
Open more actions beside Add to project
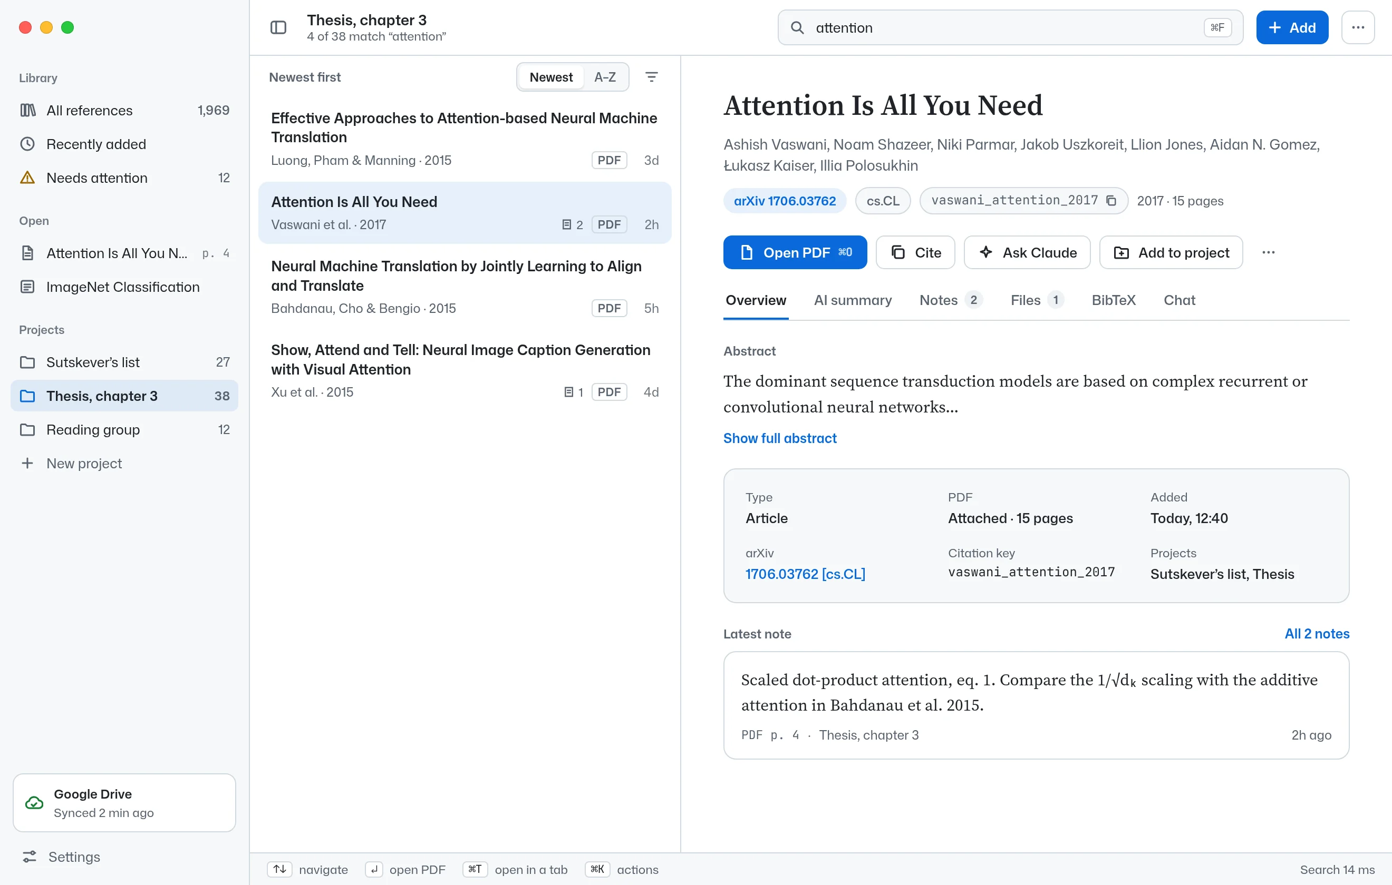click(1268, 252)
